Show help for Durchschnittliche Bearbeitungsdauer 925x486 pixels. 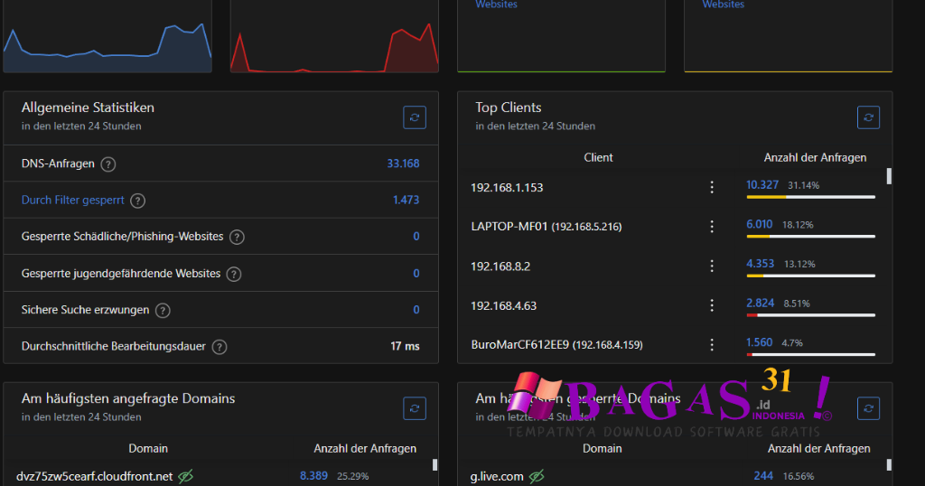220,347
